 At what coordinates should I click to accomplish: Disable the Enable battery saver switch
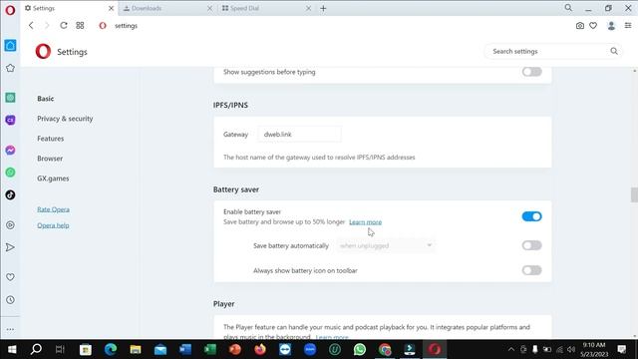point(531,216)
